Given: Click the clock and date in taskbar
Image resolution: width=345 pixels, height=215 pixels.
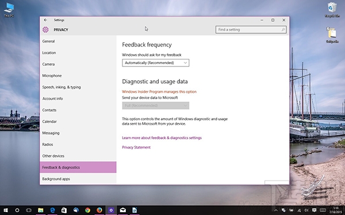Looking at the screenshot, I should click(336, 210).
